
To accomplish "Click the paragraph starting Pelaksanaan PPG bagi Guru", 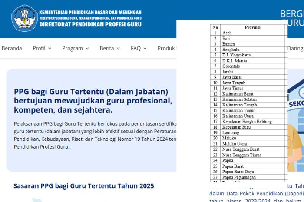I will (x=95, y=135).
